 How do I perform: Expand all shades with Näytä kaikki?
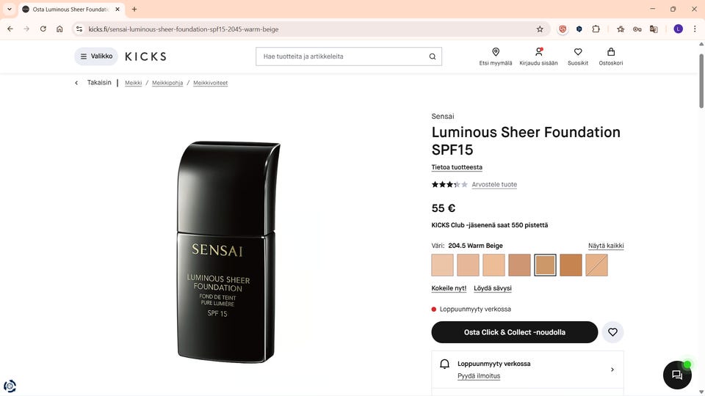pyautogui.click(x=606, y=246)
